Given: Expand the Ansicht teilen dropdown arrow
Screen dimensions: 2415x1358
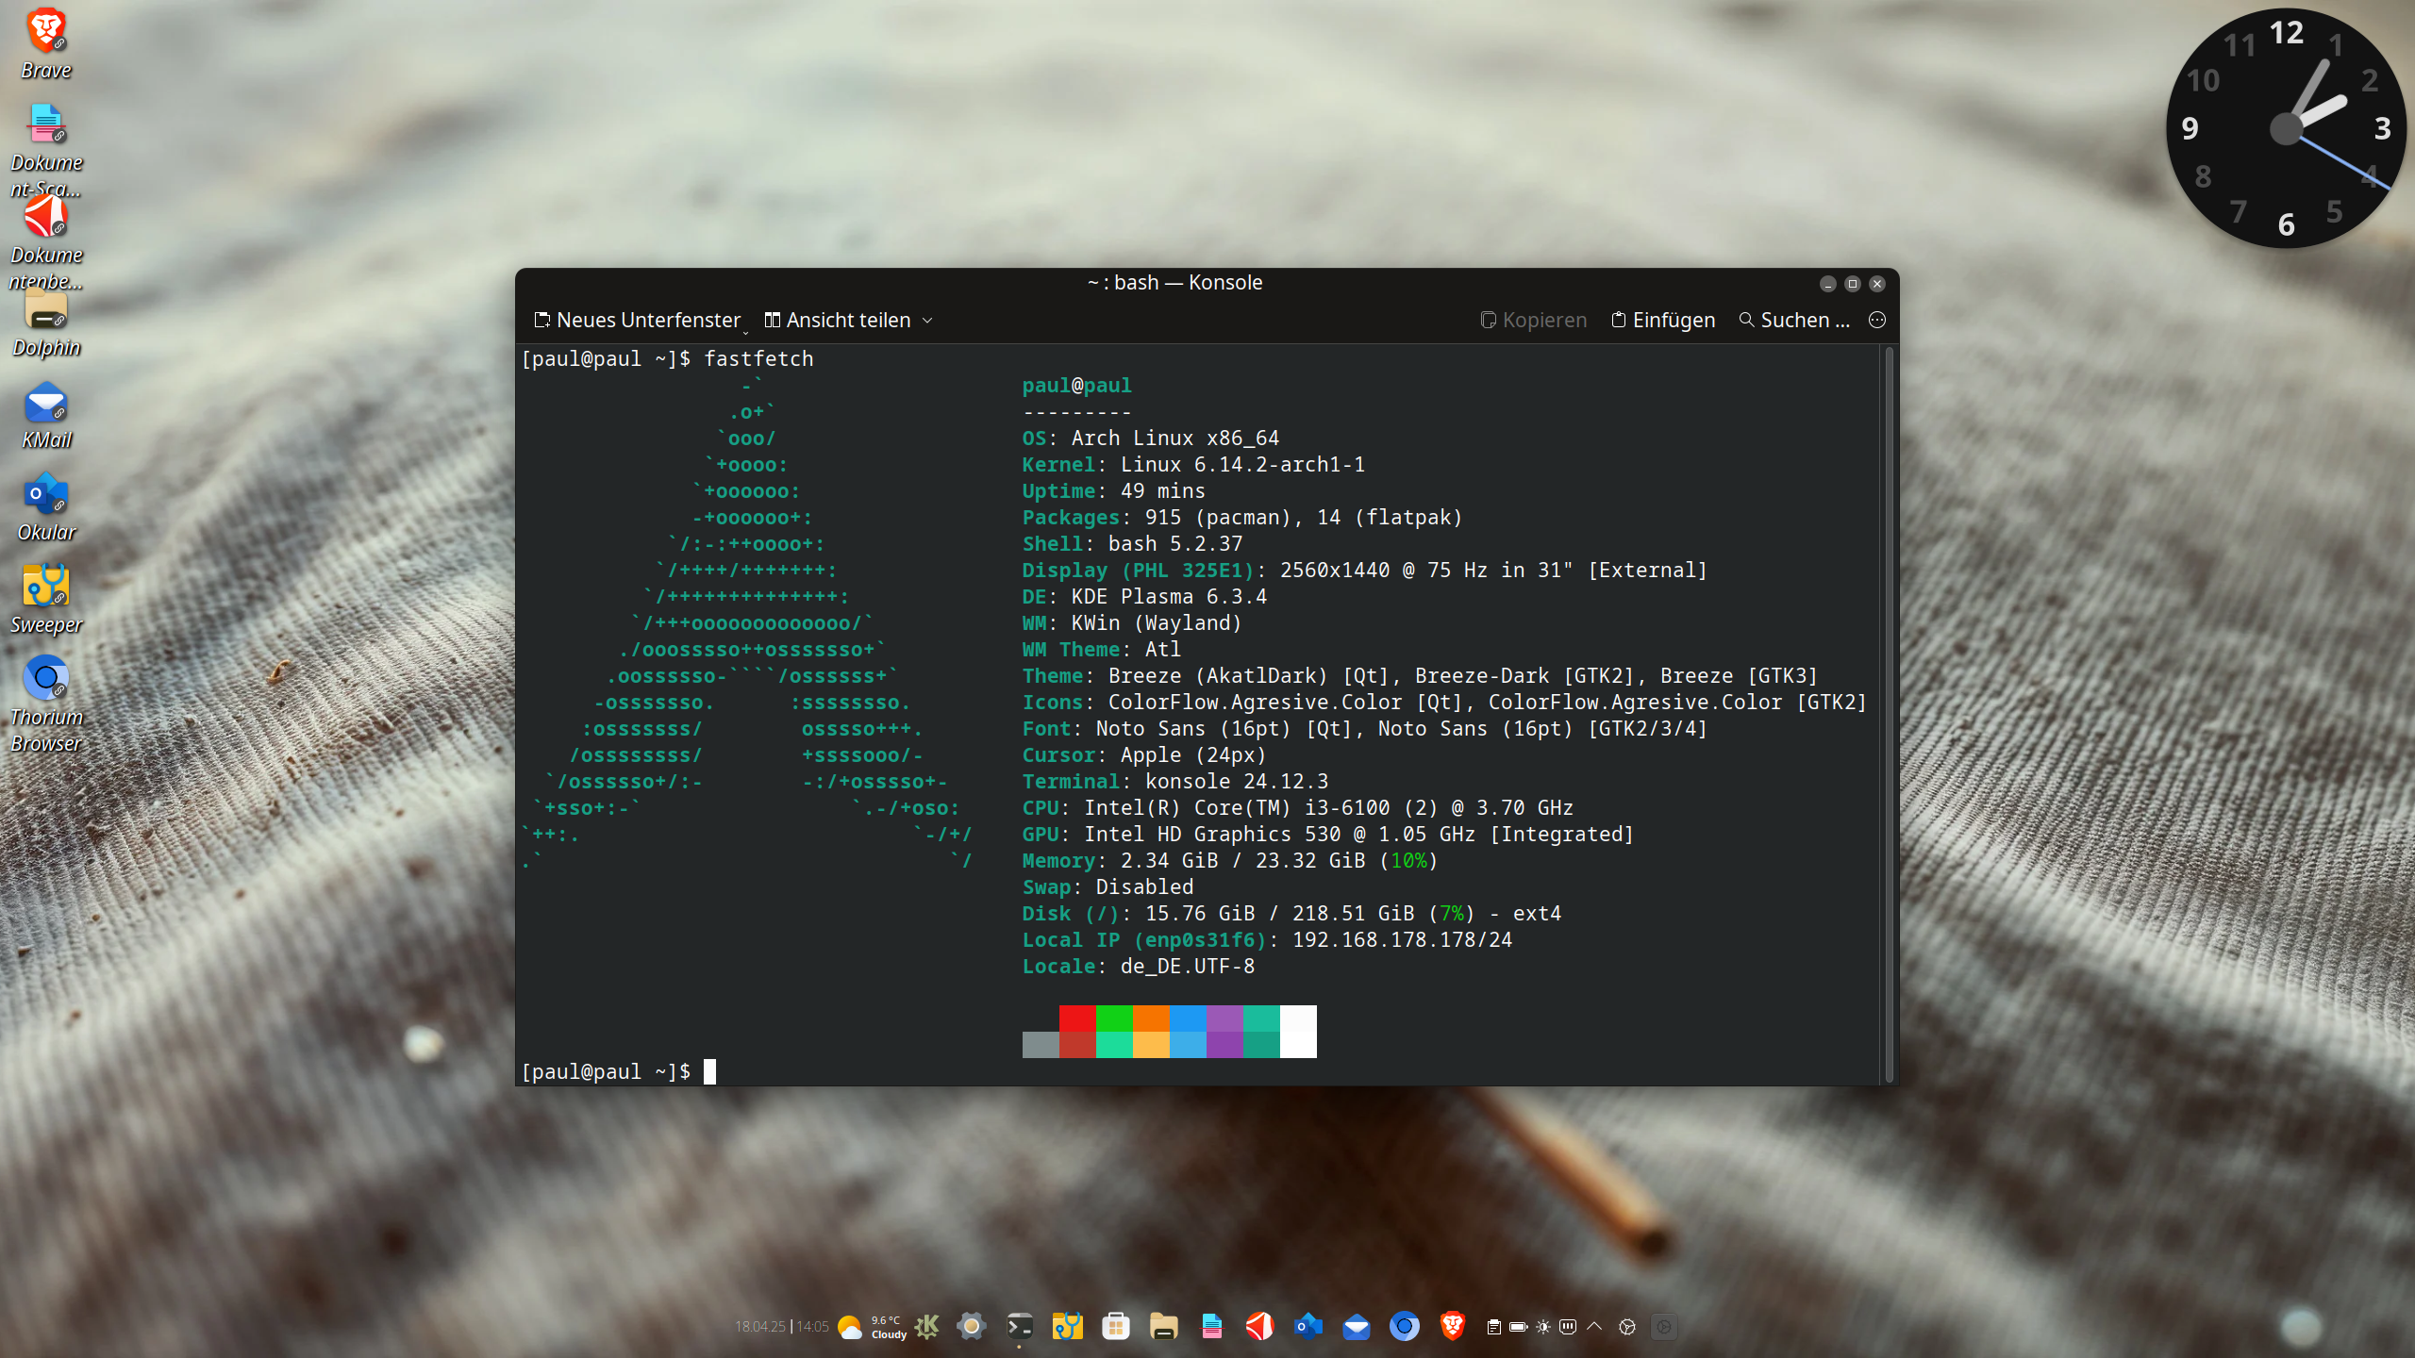Looking at the screenshot, I should (927, 321).
